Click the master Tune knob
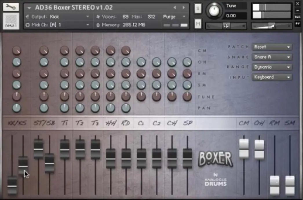The height and width of the screenshot is (200, 303). [x=214, y=11]
